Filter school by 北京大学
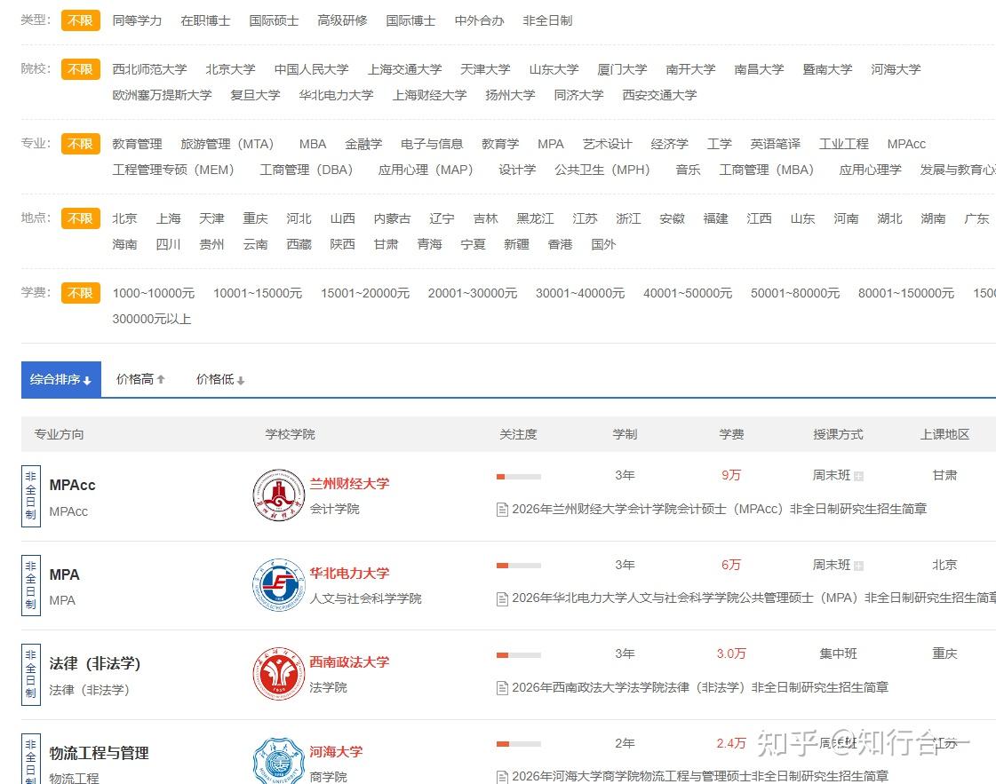996x784 pixels. [231, 69]
